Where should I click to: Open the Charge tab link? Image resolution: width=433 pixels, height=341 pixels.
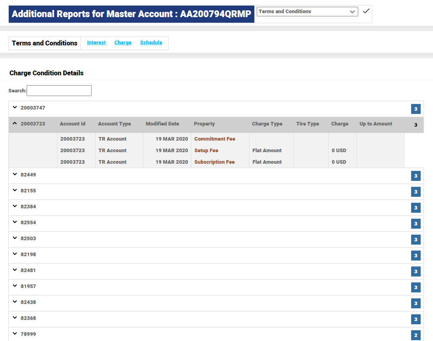tap(123, 43)
